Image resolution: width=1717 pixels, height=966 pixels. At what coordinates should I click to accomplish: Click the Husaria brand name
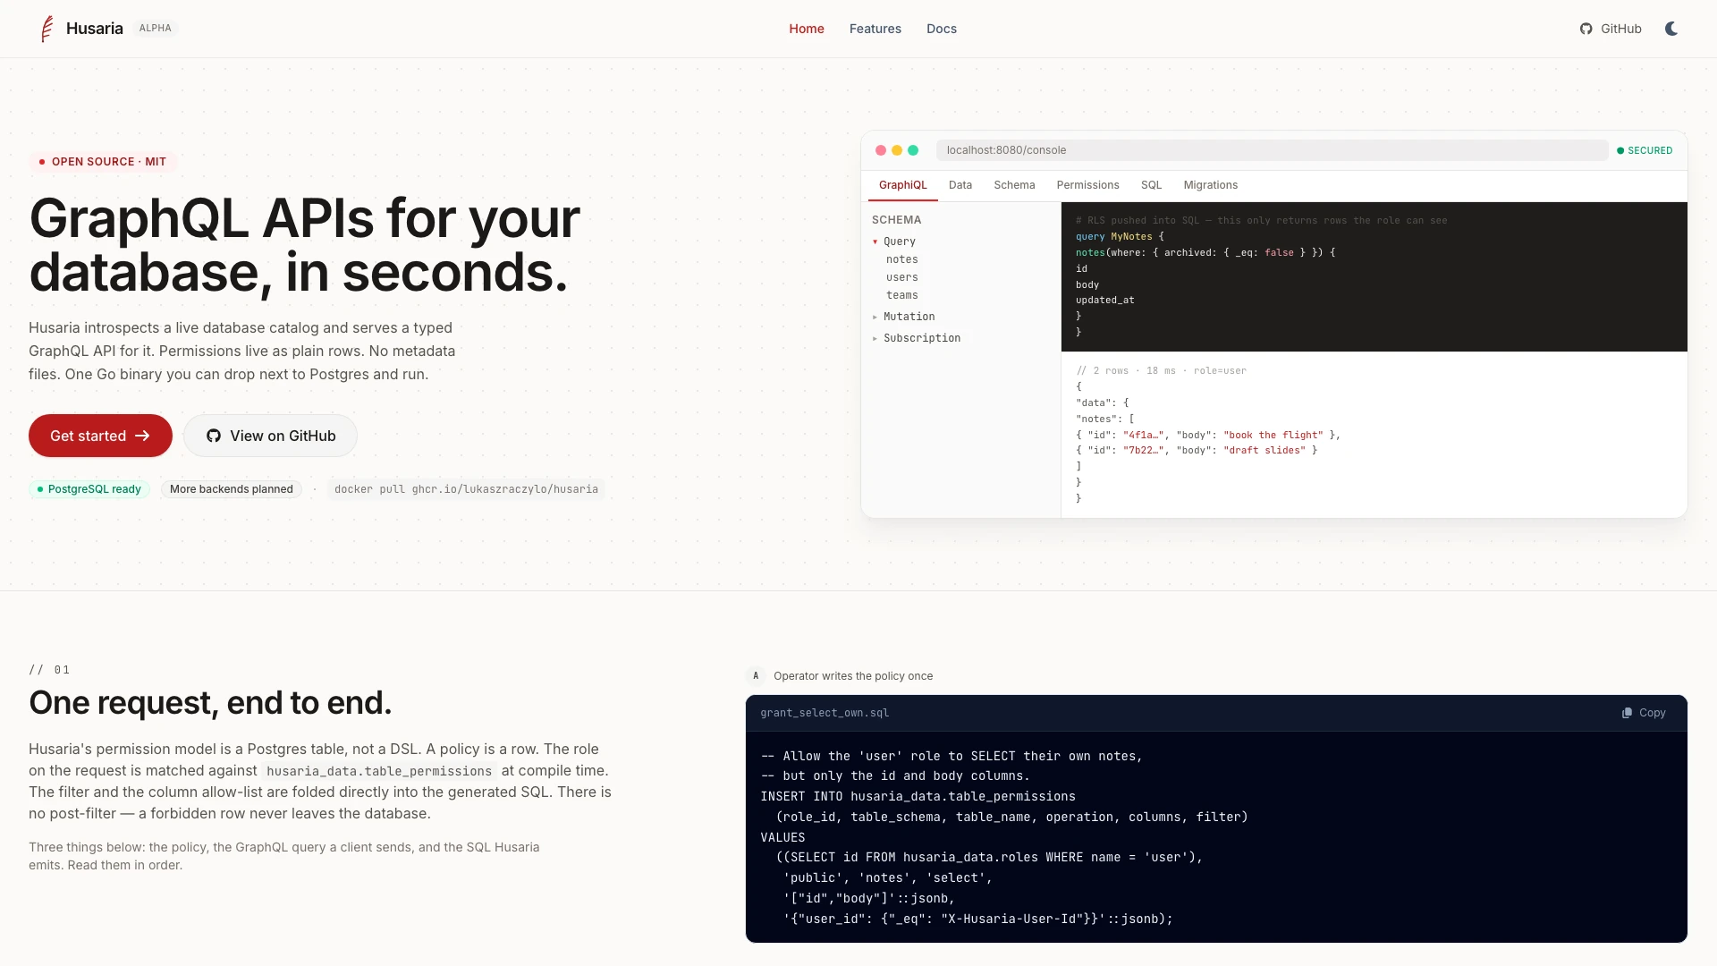(x=95, y=29)
